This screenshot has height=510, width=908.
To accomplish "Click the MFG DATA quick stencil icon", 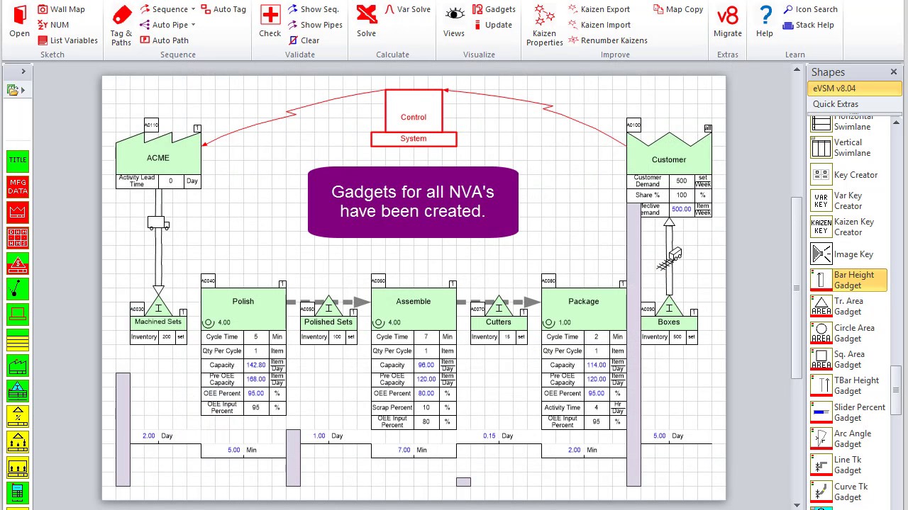I will [x=18, y=186].
